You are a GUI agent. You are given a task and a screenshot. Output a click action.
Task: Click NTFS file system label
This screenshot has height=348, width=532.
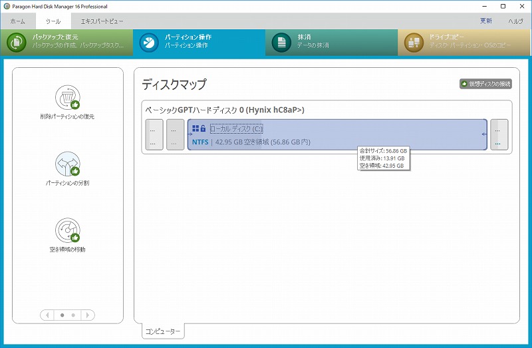(x=200, y=142)
